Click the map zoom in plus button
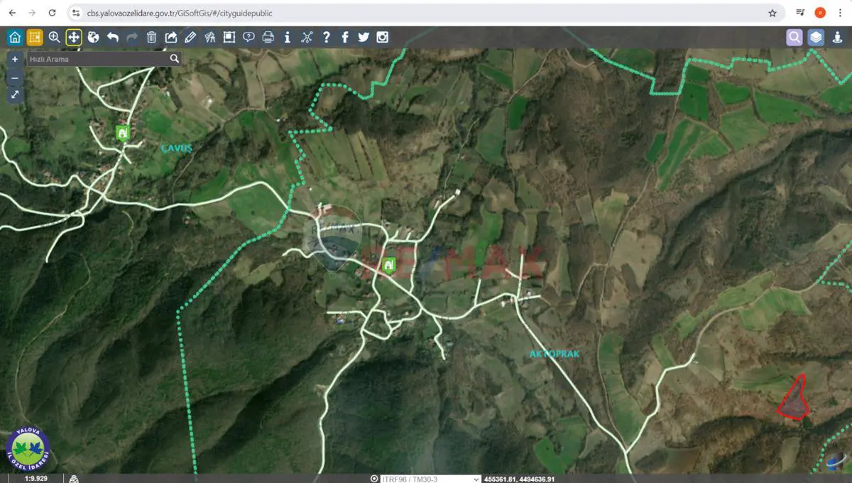Viewport: 852px width, 483px height. (15, 60)
